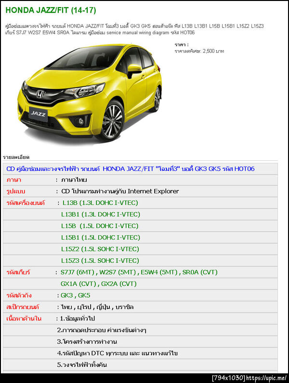Click the เนื้อหาด้านใน red label
The height and width of the screenshot is (383, 289).
(24, 318)
